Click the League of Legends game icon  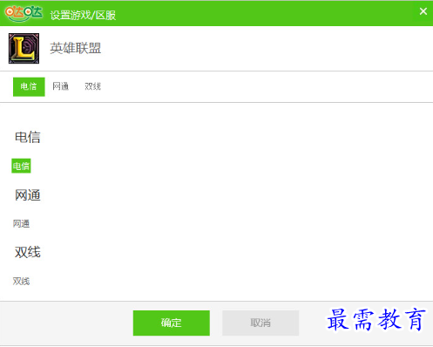tap(24, 48)
